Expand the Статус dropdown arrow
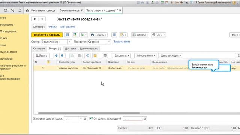The width and height of the screenshot is (240, 135). (70, 42)
